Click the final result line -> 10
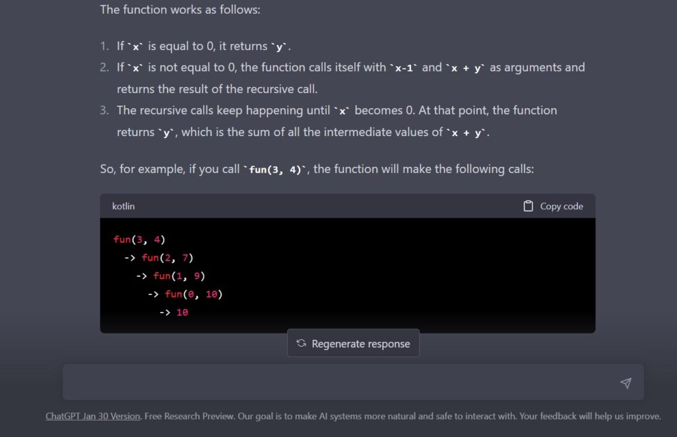 click(x=174, y=312)
